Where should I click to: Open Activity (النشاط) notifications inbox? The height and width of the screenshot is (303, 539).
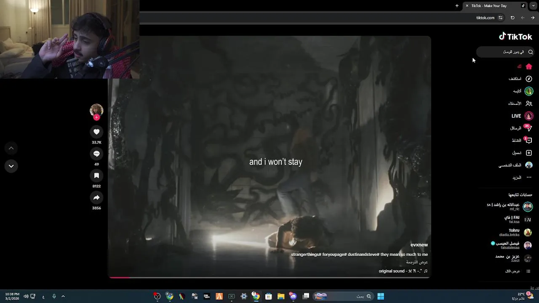[522, 140]
